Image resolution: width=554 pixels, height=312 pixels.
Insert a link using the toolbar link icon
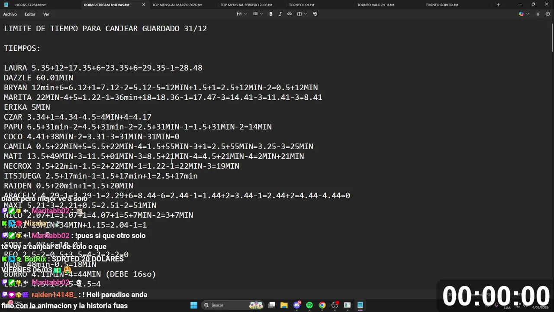[290, 14]
